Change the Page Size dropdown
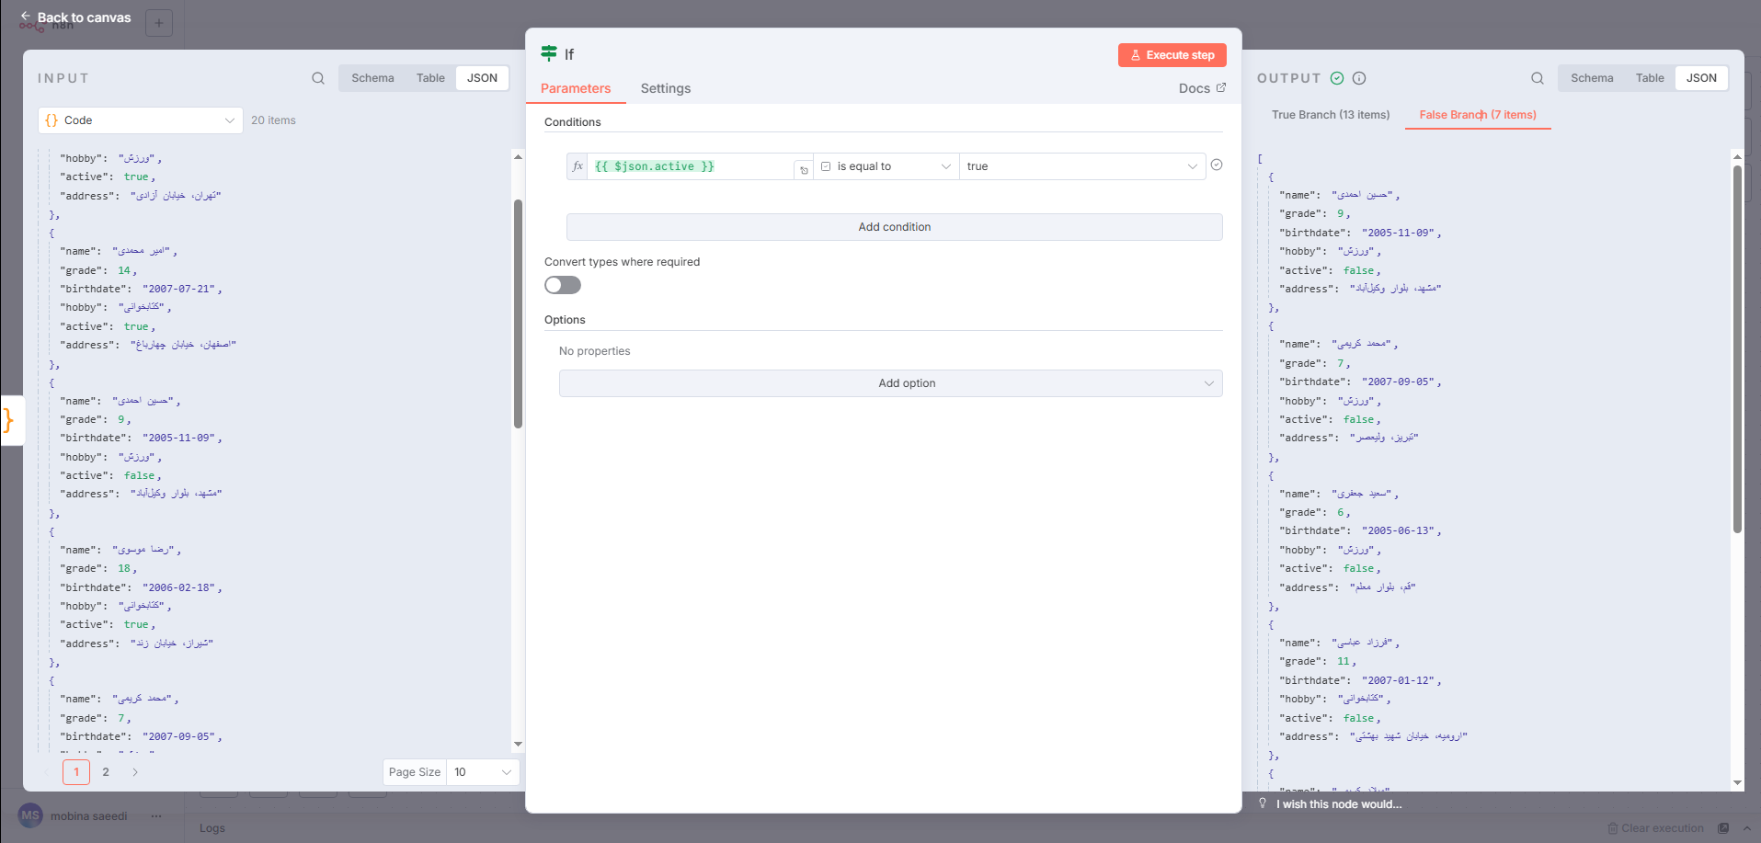 click(482, 772)
